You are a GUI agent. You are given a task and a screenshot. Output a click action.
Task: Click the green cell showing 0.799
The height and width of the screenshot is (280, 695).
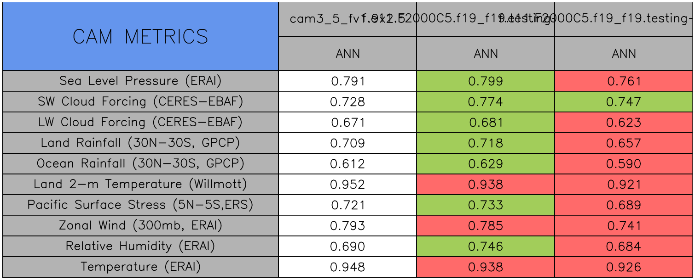click(486, 81)
